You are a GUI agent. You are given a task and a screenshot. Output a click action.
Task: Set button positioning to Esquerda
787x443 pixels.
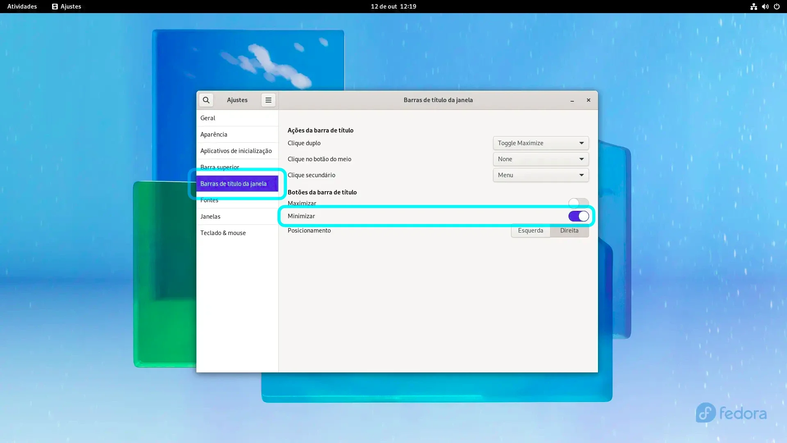pos(530,231)
